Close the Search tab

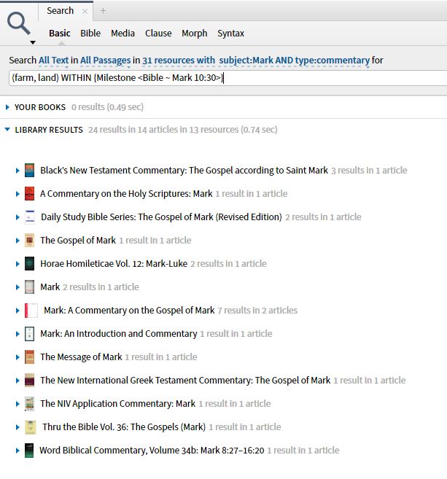click(85, 12)
